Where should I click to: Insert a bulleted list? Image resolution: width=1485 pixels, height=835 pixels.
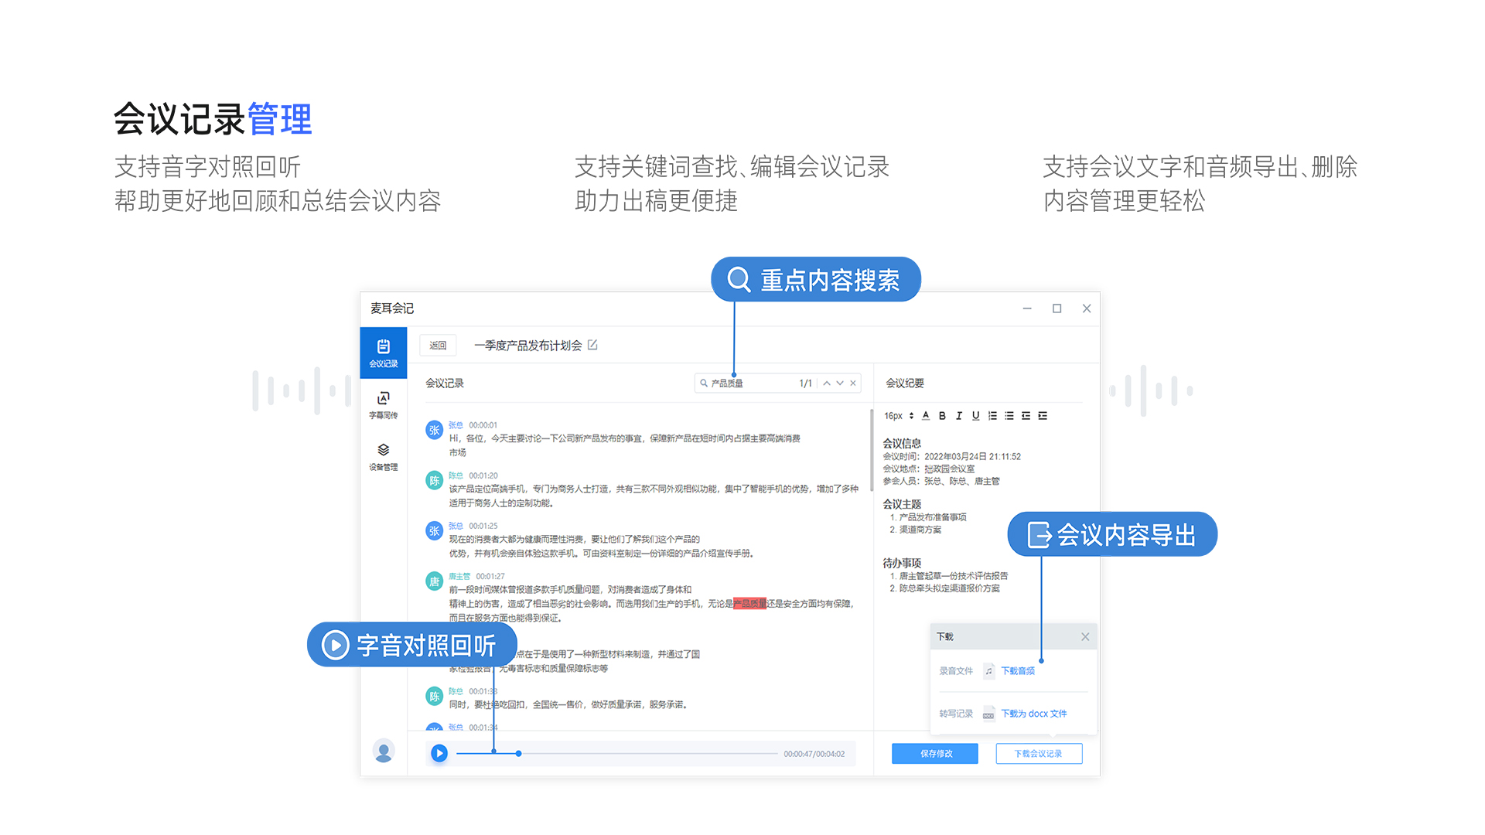pyautogui.click(x=1009, y=416)
